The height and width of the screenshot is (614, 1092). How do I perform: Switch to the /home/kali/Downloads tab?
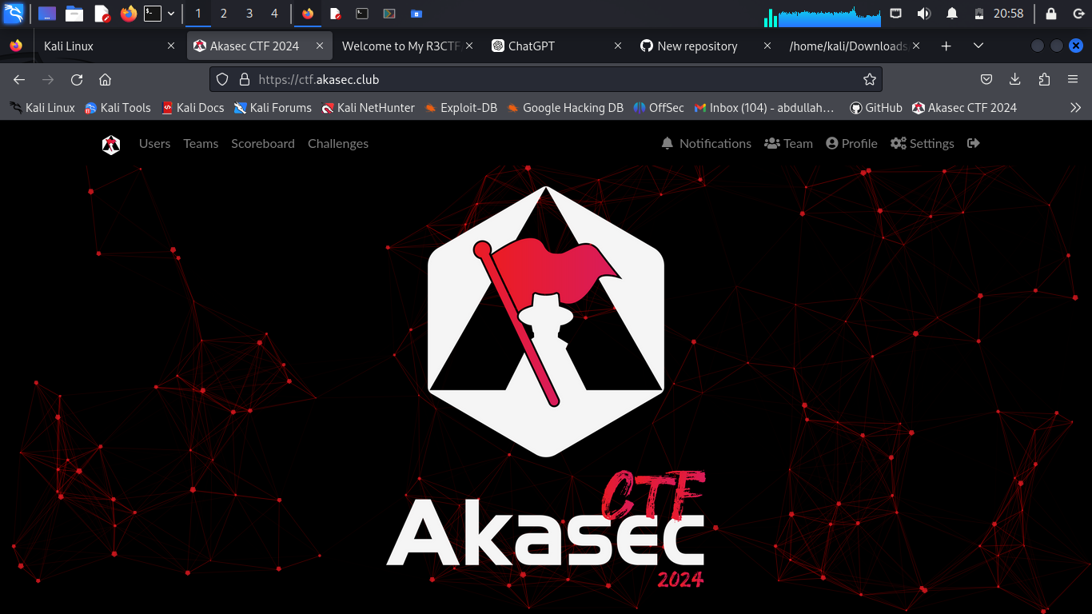(854, 46)
